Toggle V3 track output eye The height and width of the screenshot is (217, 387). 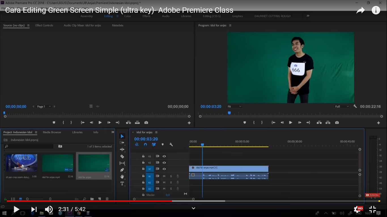[164, 156]
